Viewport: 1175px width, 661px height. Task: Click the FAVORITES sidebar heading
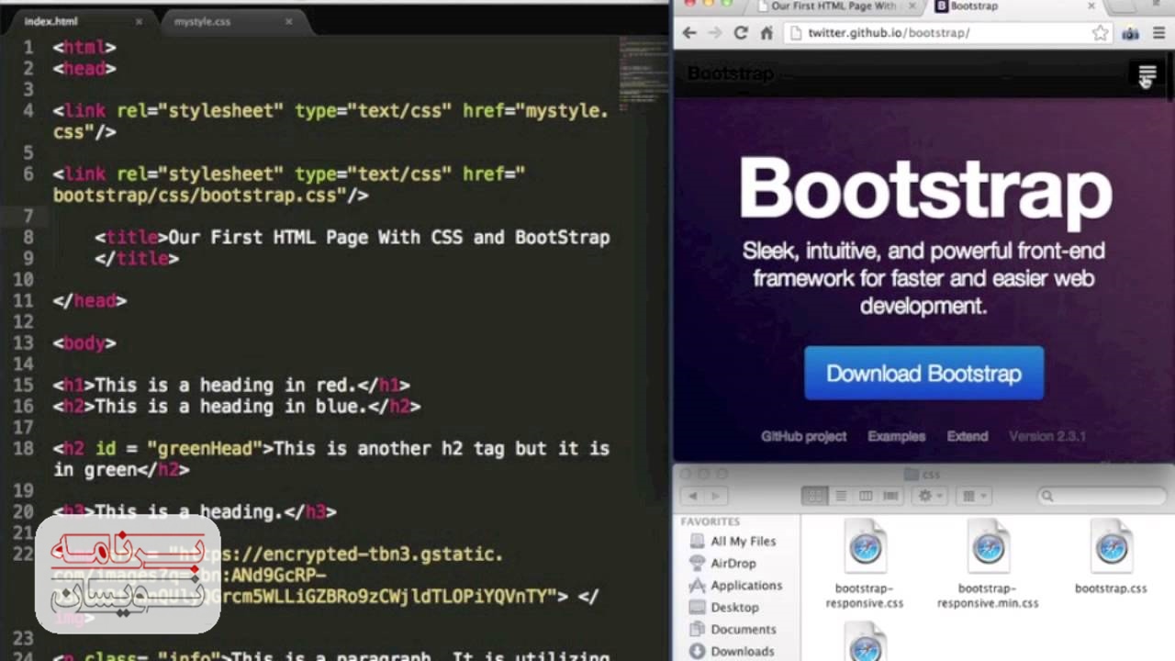click(711, 521)
